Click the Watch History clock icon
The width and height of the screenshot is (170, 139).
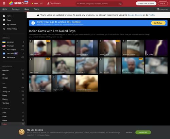pos(4,29)
